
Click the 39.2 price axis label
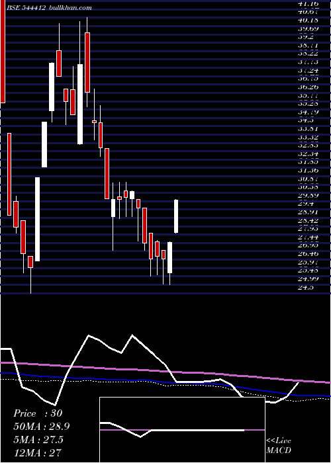point(306,37)
